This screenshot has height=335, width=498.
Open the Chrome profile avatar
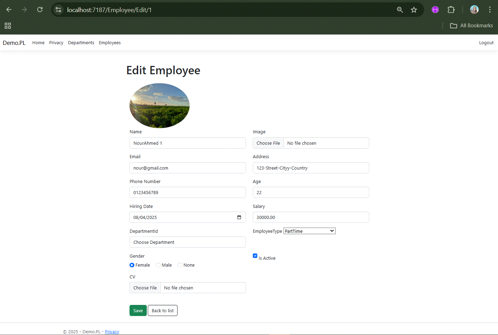pyautogui.click(x=474, y=10)
